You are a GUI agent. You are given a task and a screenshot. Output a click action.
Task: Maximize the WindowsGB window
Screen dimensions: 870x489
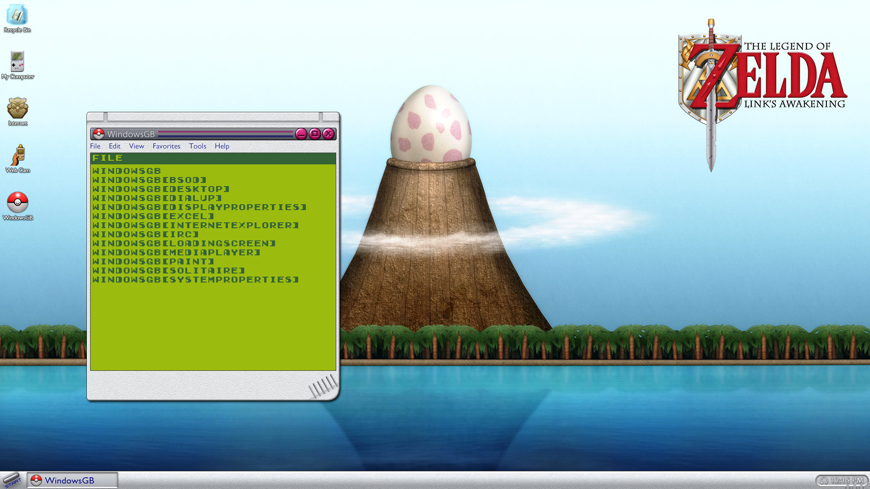(x=315, y=134)
